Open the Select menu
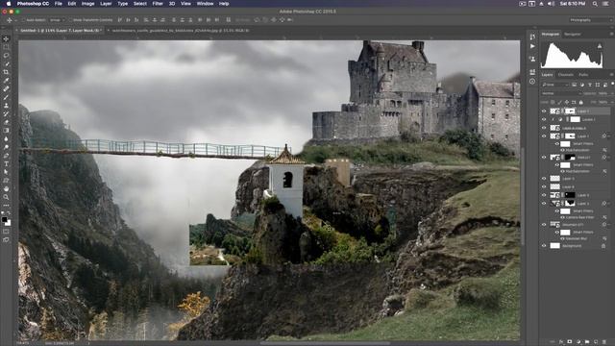The image size is (615, 346). 139,4
